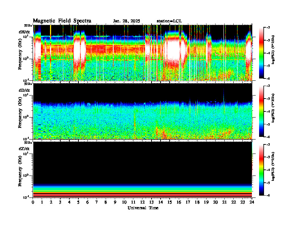
Task: Select the dZ/dt panel label
Action: coord(24,149)
